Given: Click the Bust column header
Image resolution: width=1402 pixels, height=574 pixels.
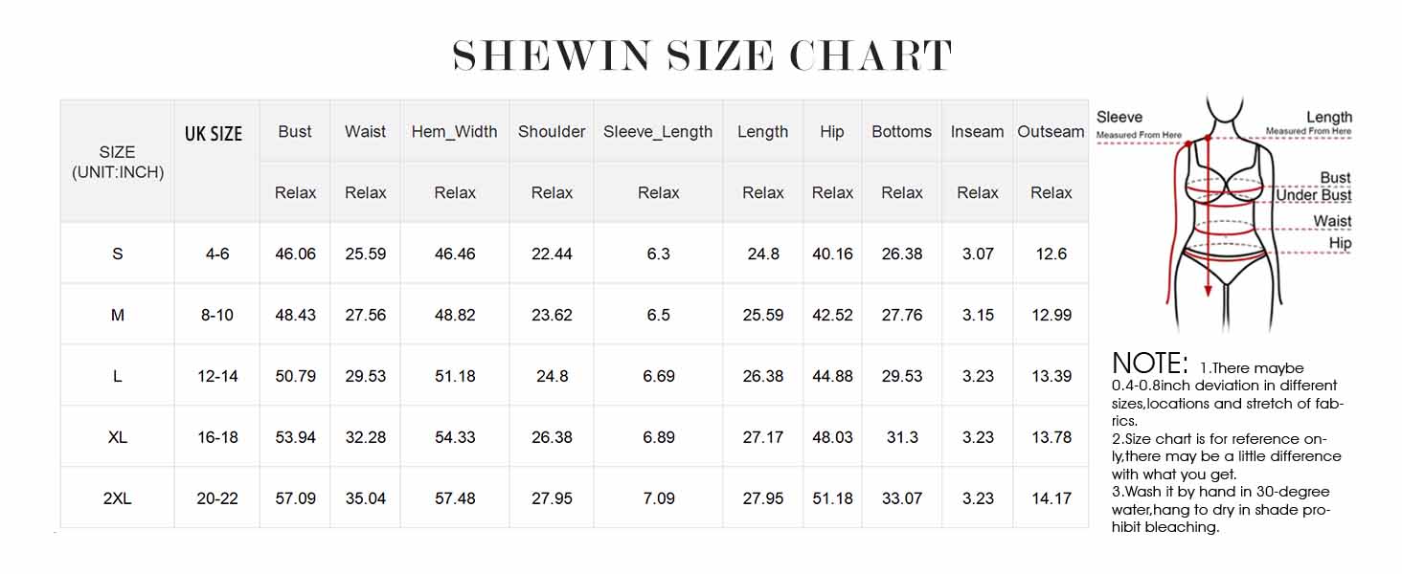Looking at the screenshot, I should [x=295, y=132].
